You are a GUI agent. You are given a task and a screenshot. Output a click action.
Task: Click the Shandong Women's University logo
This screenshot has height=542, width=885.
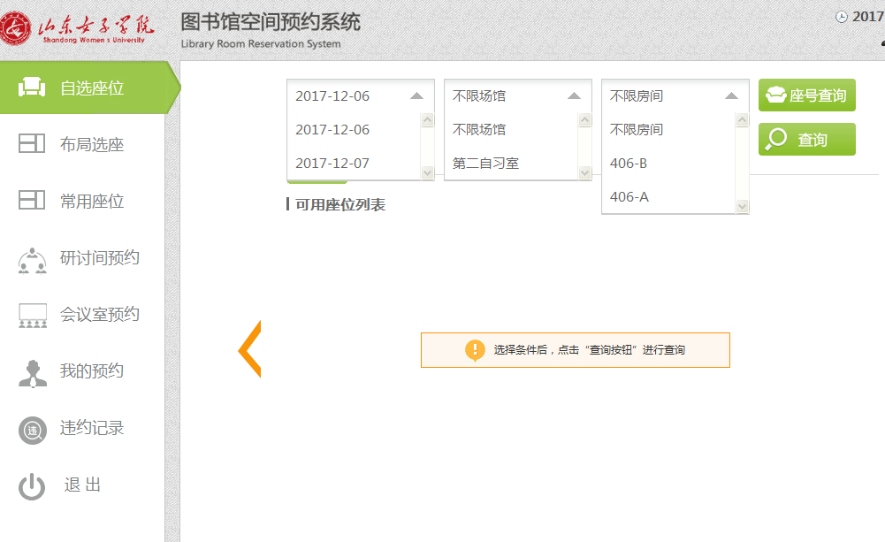(x=78, y=30)
